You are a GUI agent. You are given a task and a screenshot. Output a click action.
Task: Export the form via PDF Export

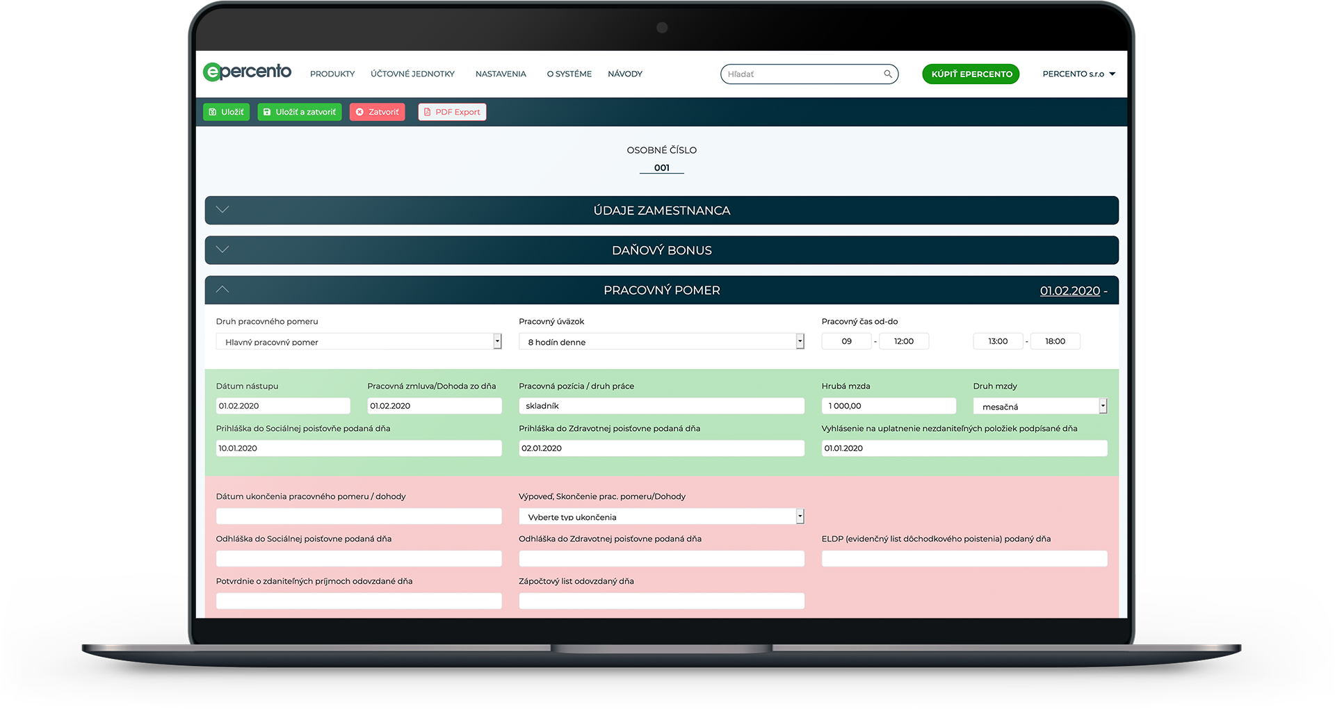click(452, 112)
